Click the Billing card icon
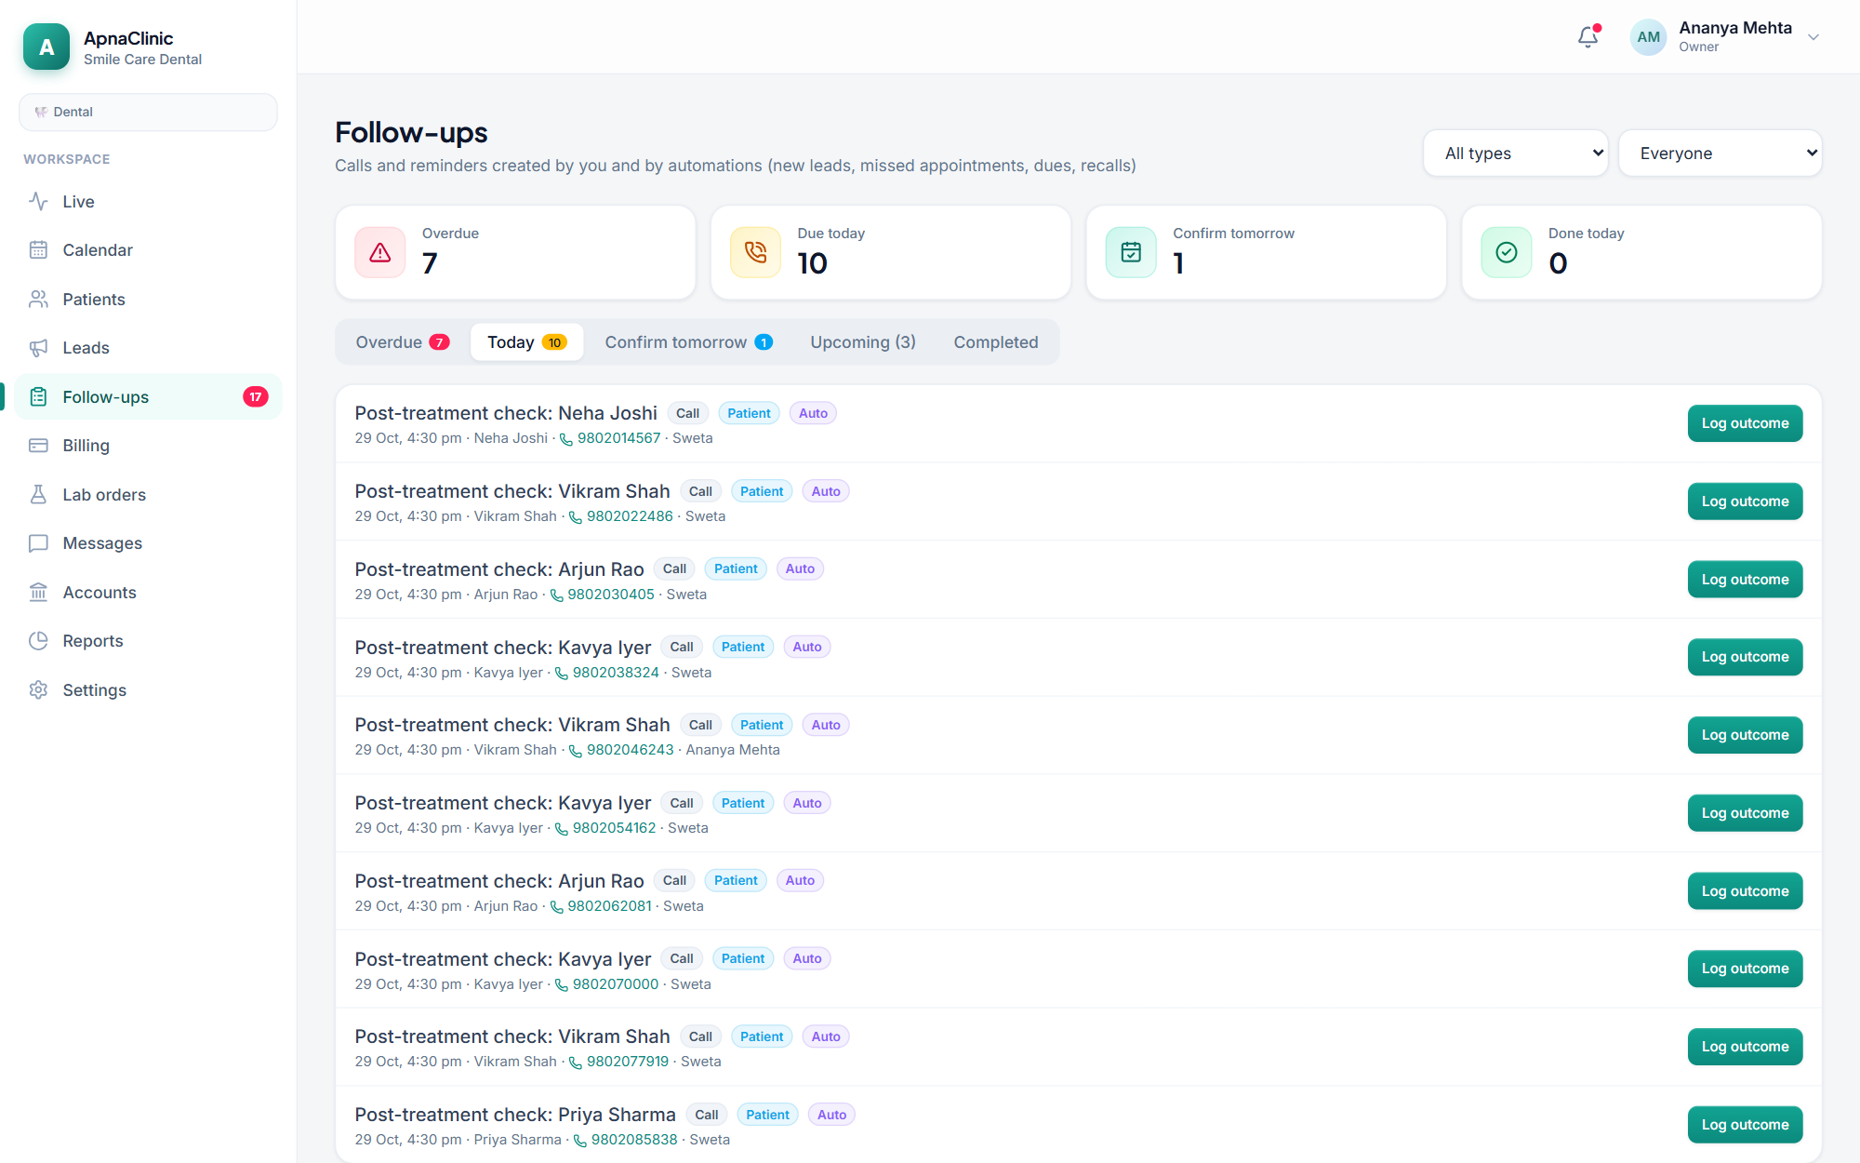The image size is (1860, 1163). click(x=38, y=445)
